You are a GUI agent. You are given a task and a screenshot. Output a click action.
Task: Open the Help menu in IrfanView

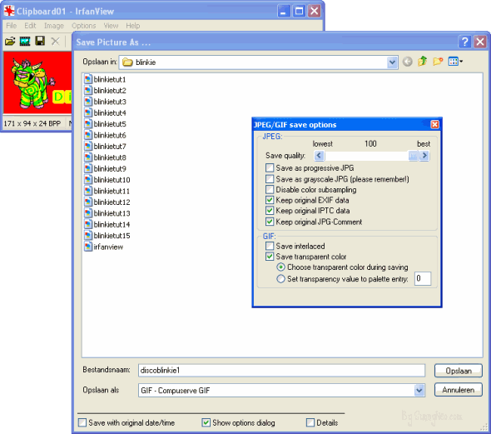[x=133, y=26]
